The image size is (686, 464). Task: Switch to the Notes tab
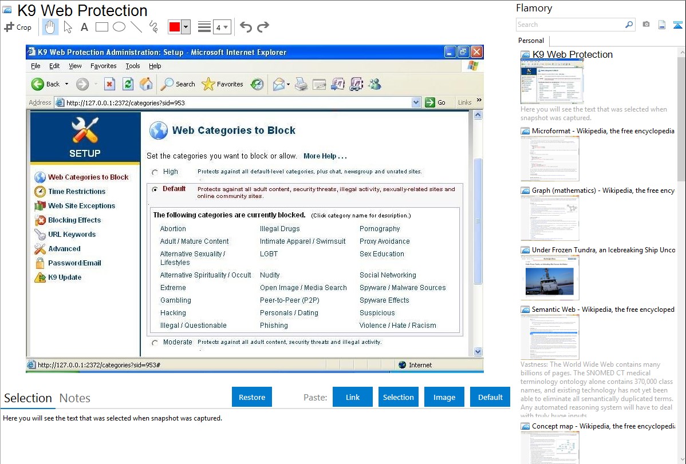tap(75, 398)
